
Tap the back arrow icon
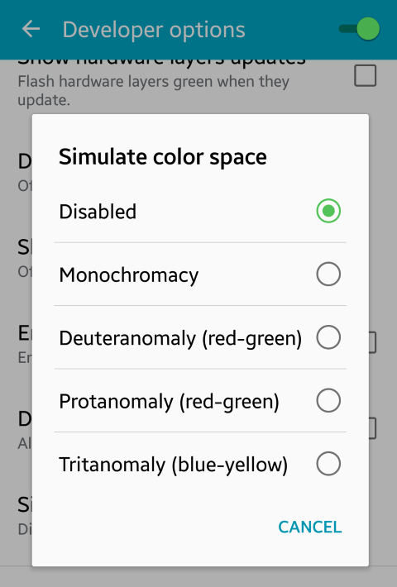pos(31,29)
